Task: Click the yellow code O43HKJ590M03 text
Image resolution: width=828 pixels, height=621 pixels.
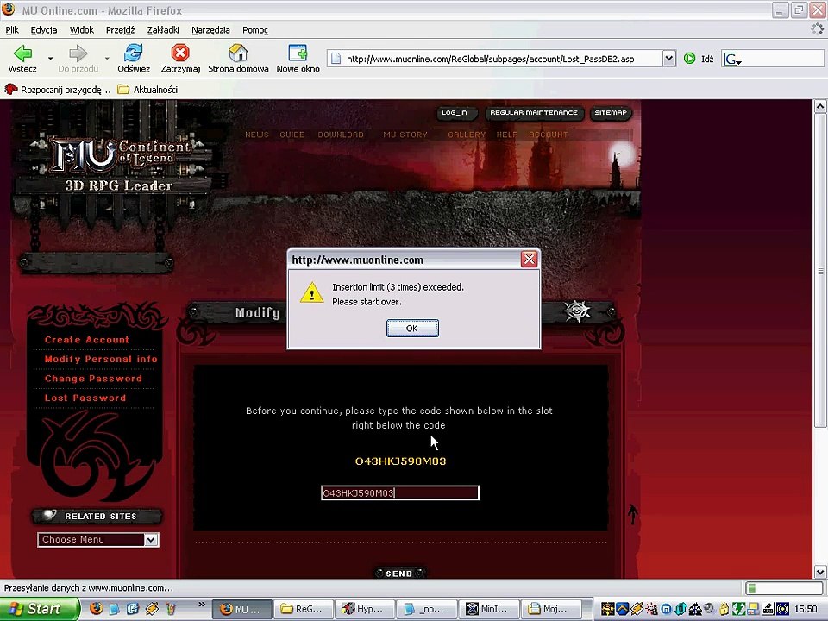Action: pos(400,461)
